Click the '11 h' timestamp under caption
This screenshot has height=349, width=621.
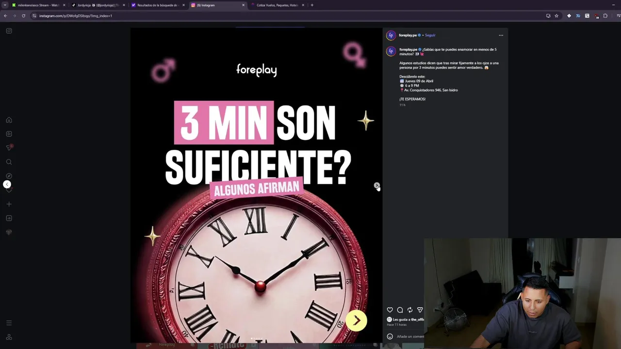[402, 105]
